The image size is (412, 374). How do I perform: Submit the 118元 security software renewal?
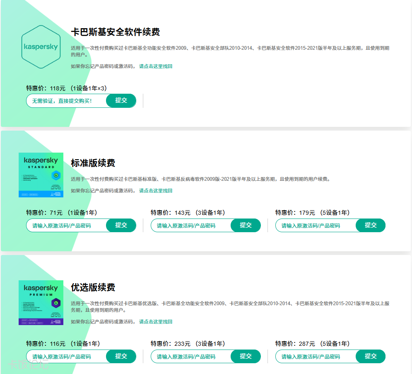click(121, 100)
